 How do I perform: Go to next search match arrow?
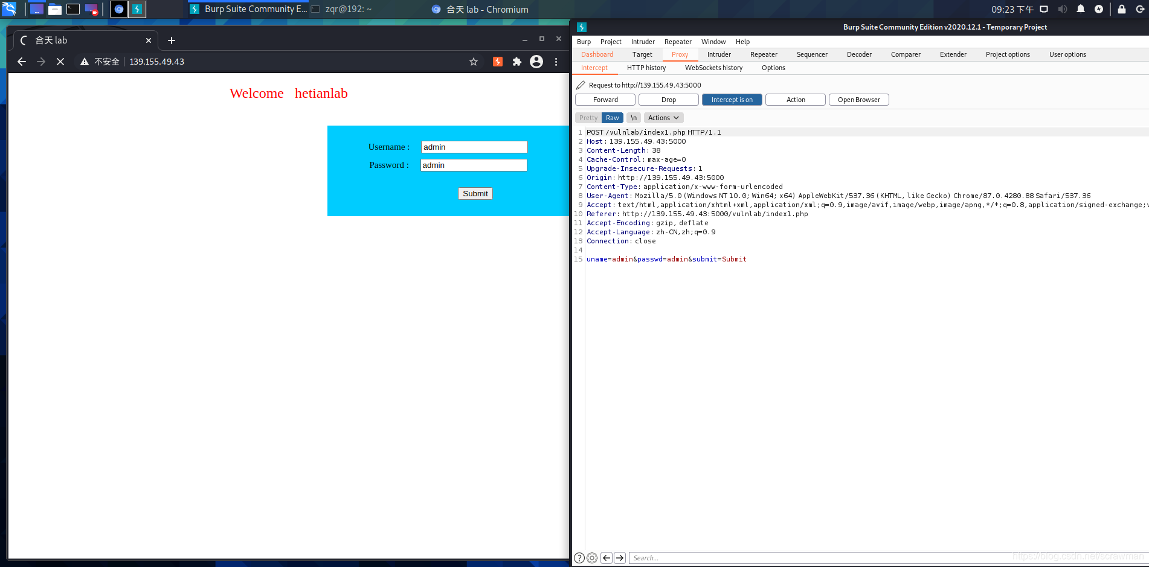click(620, 558)
